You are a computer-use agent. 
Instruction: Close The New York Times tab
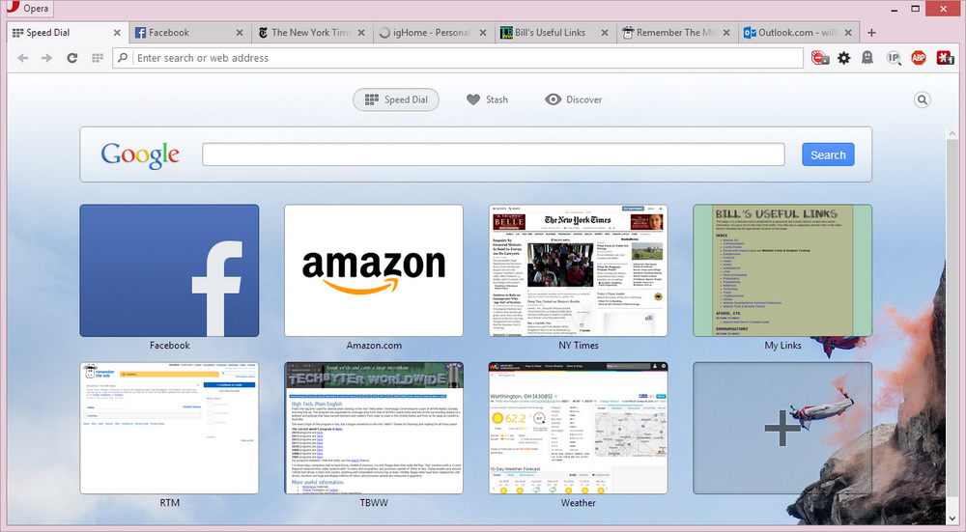361,33
